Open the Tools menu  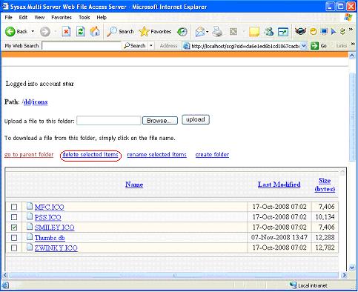[84, 17]
